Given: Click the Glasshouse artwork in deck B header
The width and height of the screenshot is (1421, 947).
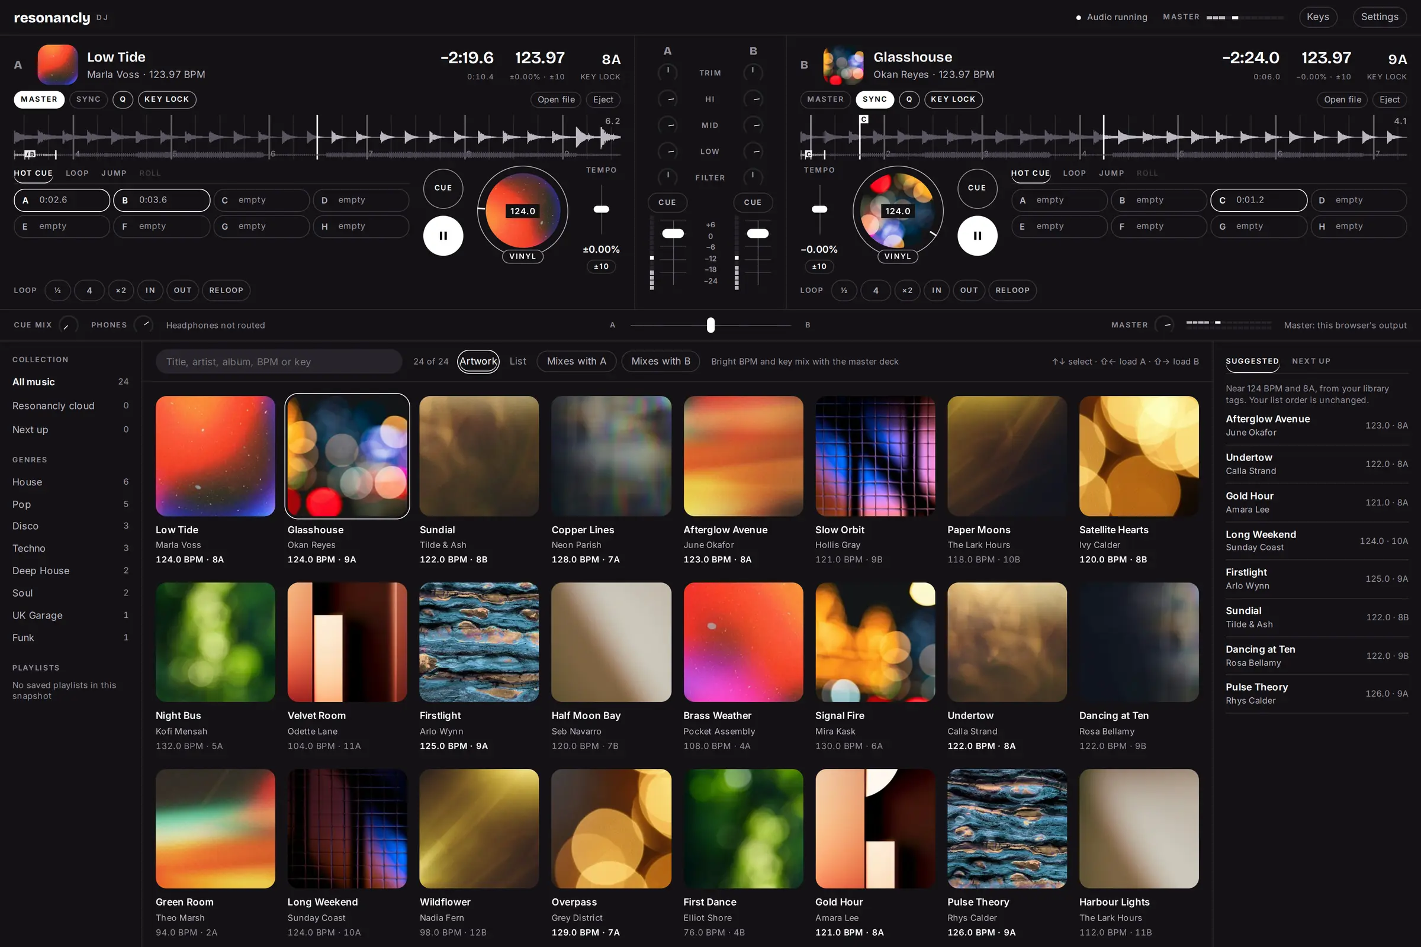Looking at the screenshot, I should click(x=843, y=65).
